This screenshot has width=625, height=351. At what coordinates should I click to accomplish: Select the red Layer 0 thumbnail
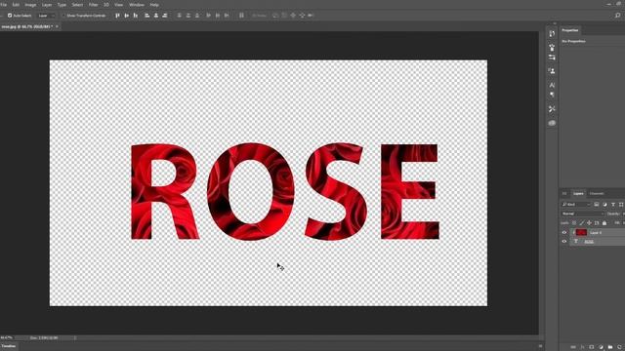point(581,232)
